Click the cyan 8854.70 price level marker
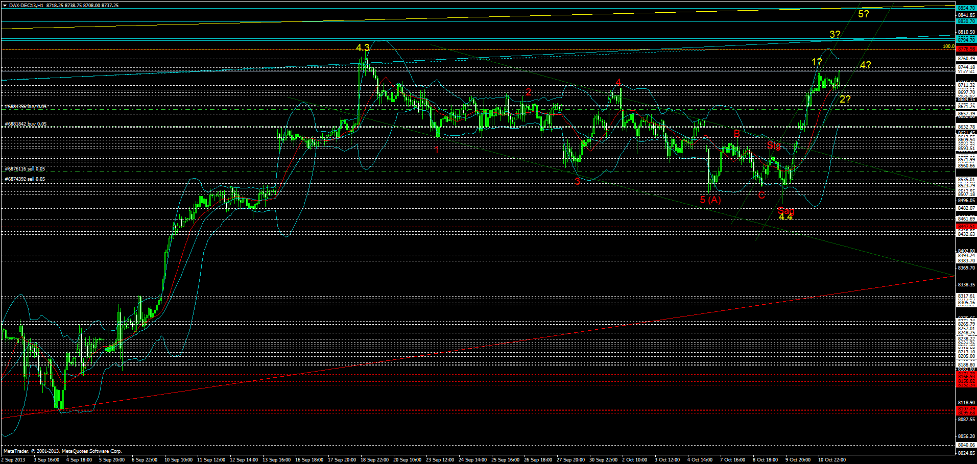Image resolution: width=977 pixels, height=464 pixels. click(966, 8)
